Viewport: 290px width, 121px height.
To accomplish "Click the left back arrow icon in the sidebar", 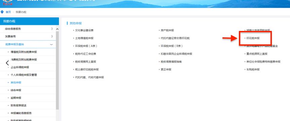I will 7,63.
